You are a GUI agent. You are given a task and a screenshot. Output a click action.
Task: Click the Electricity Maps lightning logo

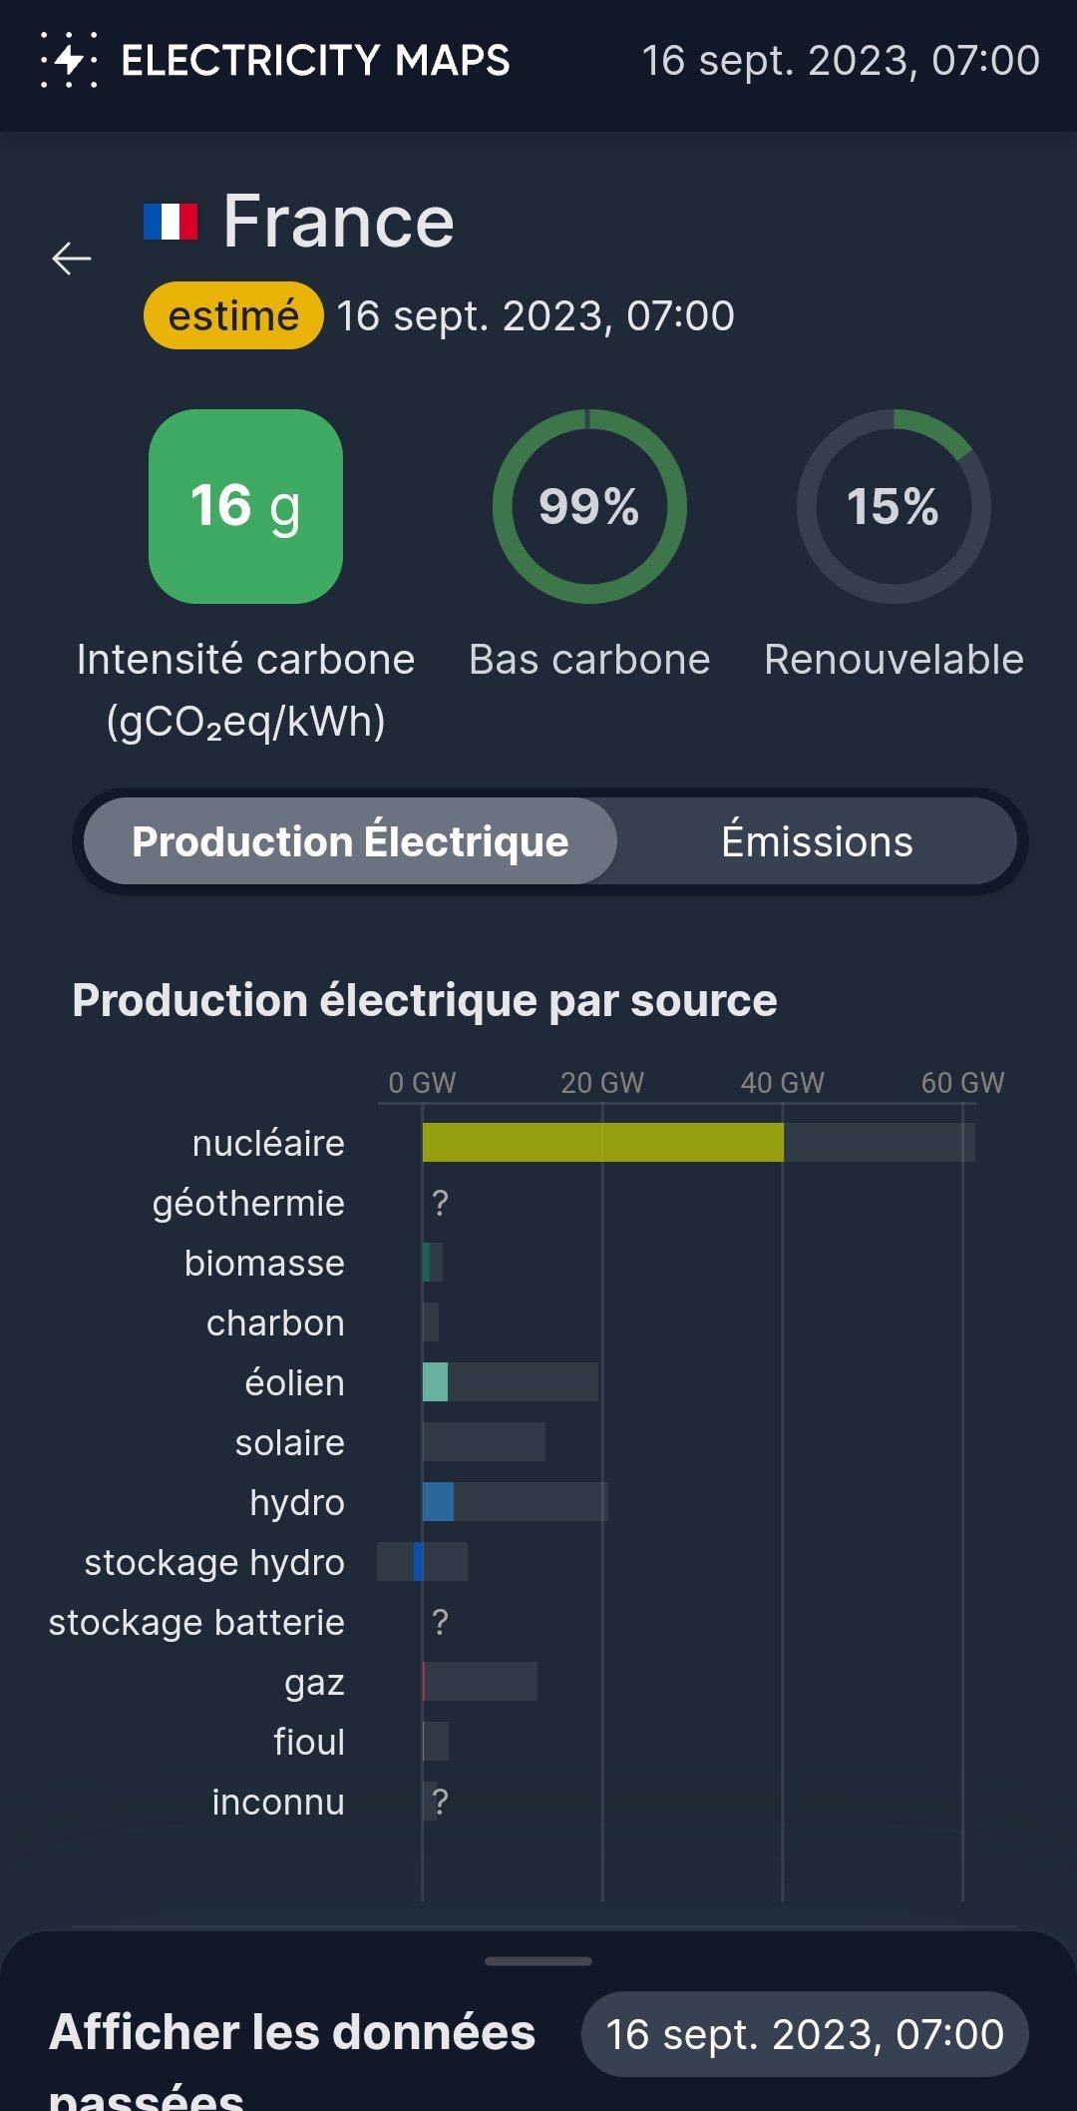point(69,60)
